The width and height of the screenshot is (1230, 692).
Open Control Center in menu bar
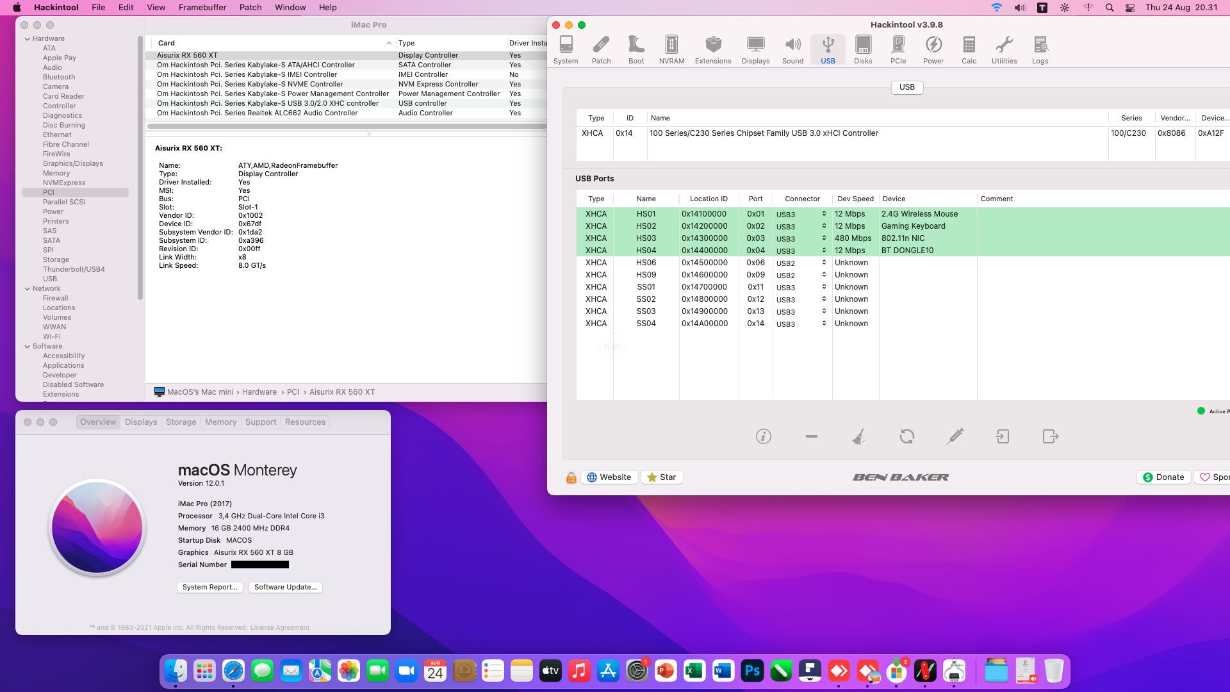[1130, 8]
